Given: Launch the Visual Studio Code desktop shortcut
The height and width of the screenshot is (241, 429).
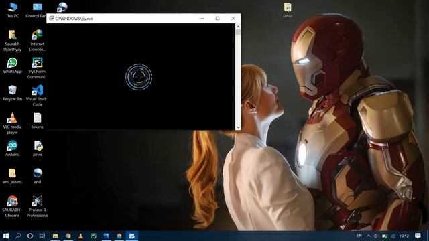Looking at the screenshot, I should (x=38, y=96).
